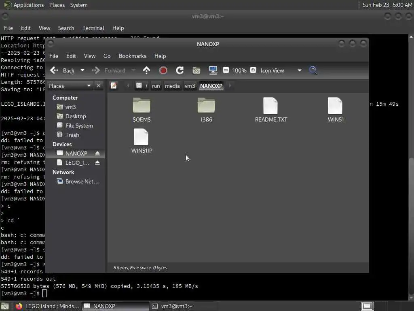414x311 pixels.
Task: Open the Back history dropdown arrow
Action: [82, 70]
